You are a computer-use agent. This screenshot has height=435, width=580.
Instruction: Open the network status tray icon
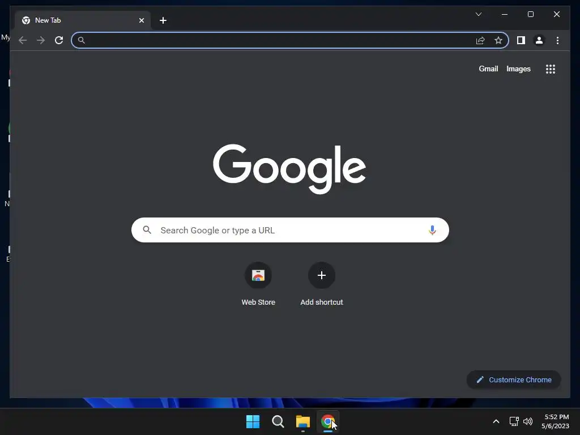click(x=514, y=421)
